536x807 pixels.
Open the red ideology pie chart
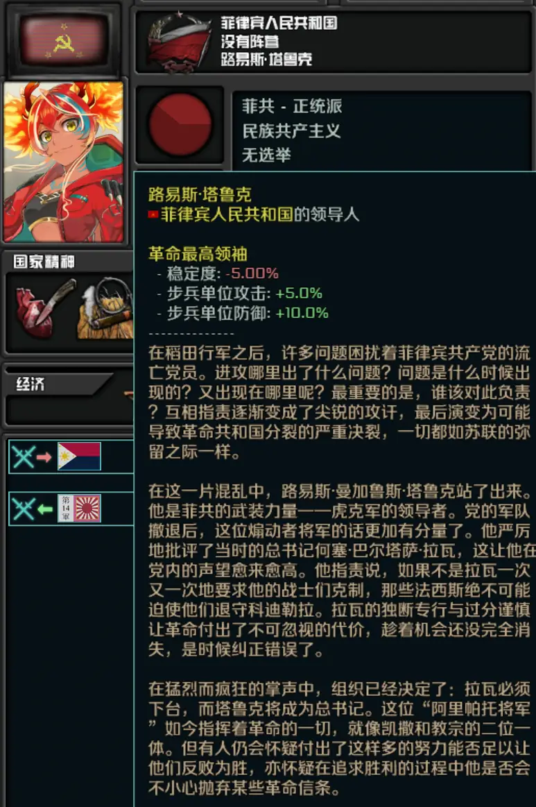coord(180,125)
